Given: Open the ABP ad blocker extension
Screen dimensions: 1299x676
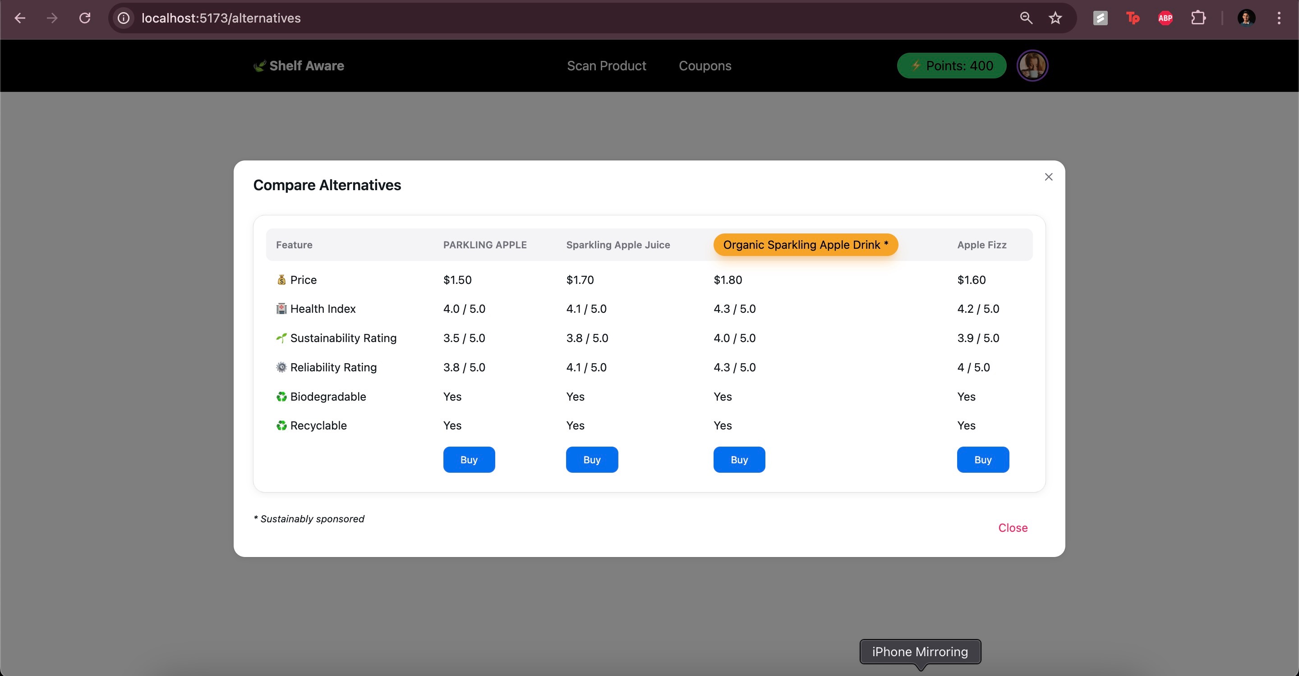Looking at the screenshot, I should (1165, 18).
